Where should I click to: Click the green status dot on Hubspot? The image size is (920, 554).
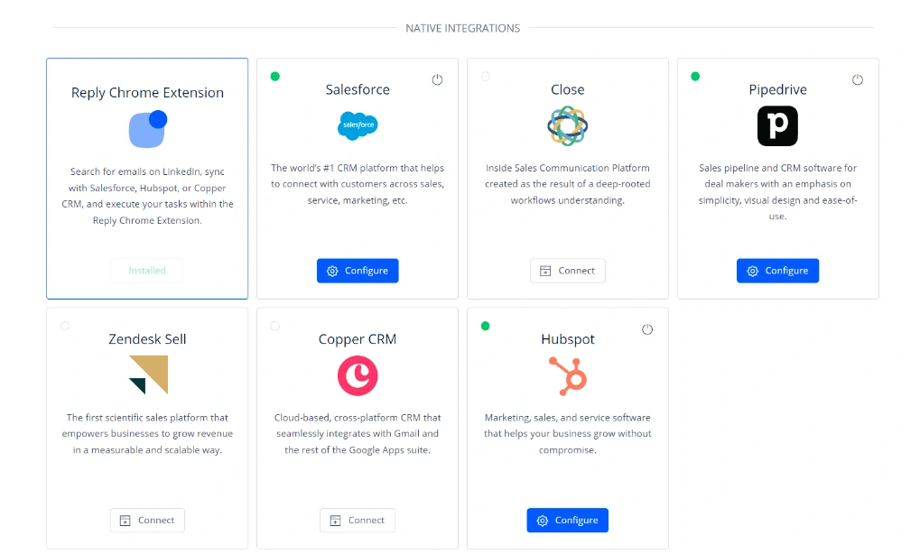[x=485, y=326]
